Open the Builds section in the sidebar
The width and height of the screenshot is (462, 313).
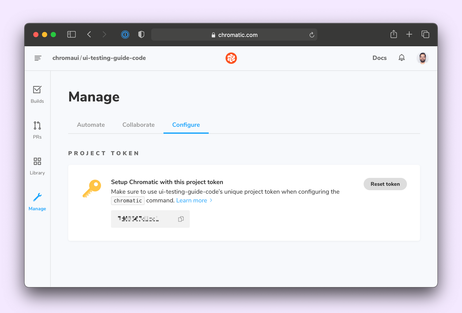pos(37,94)
